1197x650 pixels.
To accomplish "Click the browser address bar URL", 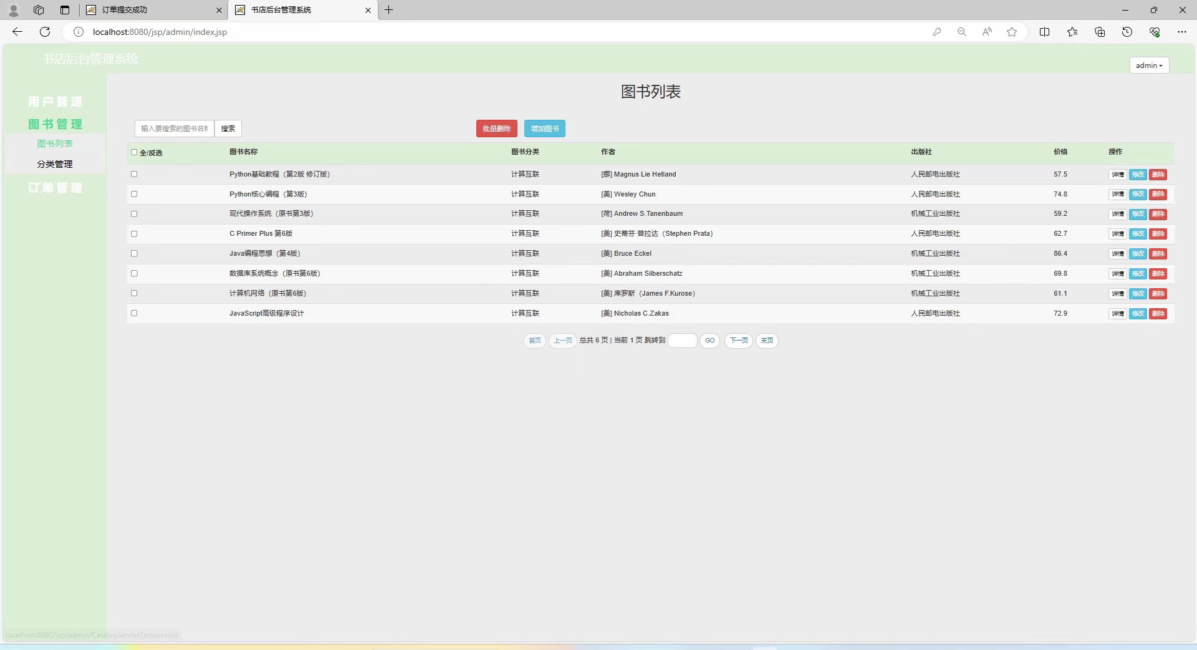I will pyautogui.click(x=160, y=32).
